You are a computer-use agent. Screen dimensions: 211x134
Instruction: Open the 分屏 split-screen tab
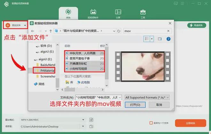[x=118, y=14]
